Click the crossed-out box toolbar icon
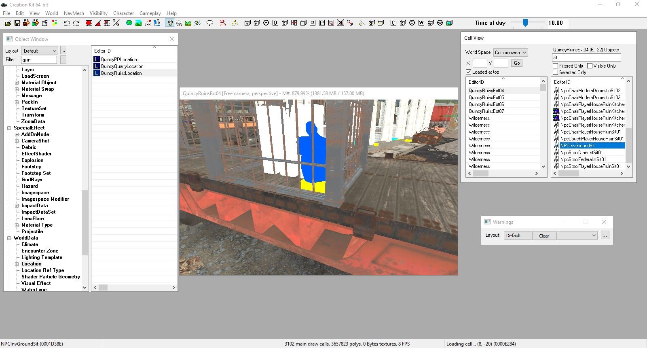This screenshot has height=348, width=647. [x=340, y=23]
